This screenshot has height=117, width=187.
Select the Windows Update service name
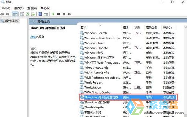96,48
